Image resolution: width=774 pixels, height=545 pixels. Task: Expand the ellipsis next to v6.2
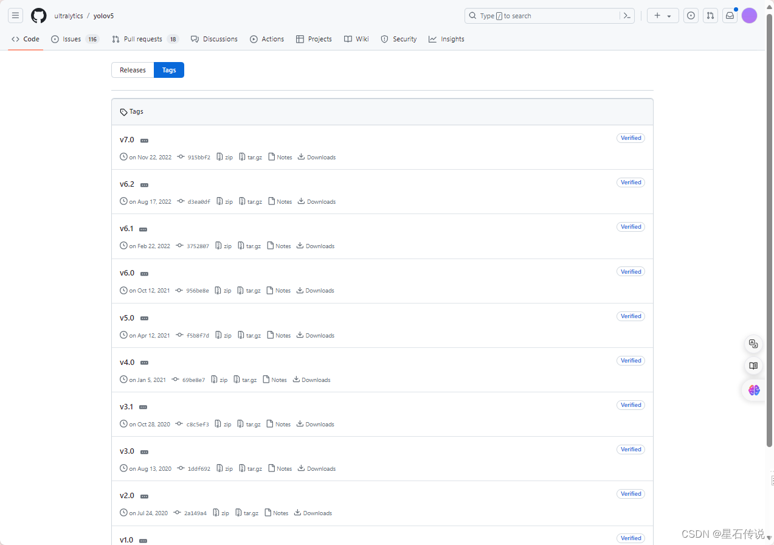144,185
